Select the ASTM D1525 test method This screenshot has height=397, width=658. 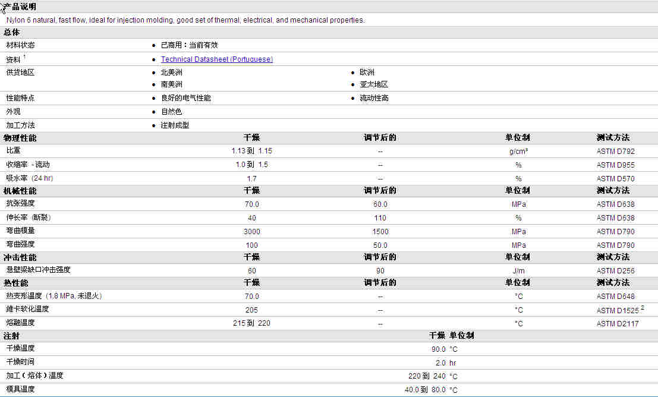[618, 310]
